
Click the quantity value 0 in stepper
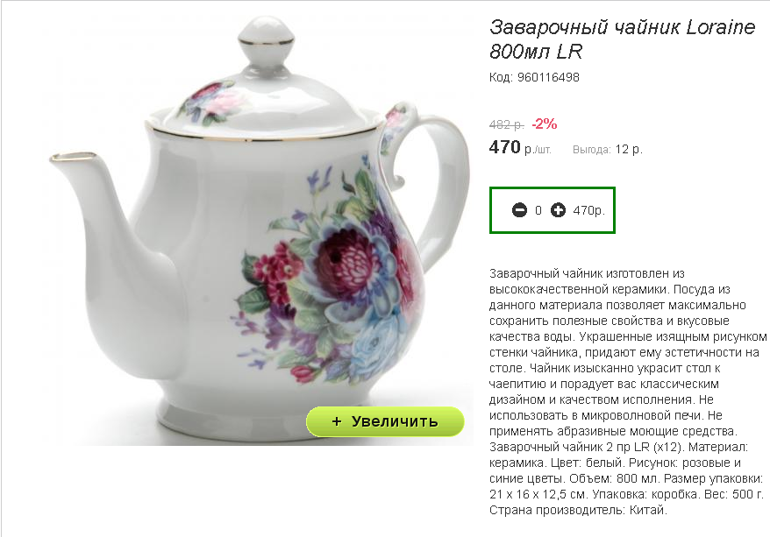[x=538, y=210]
